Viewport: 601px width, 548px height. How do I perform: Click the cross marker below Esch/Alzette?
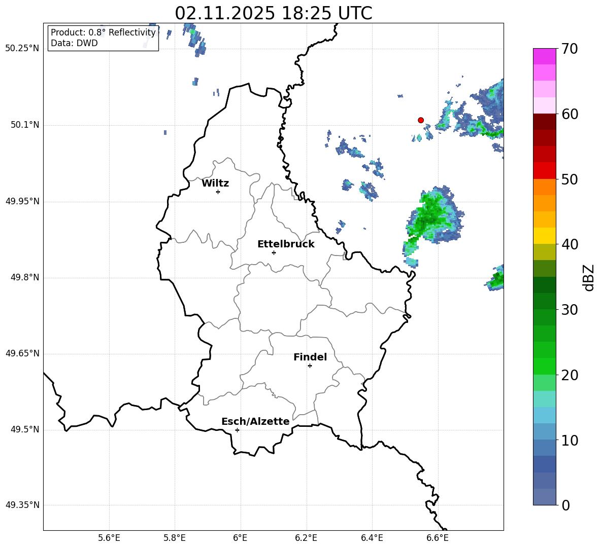pos(237,430)
